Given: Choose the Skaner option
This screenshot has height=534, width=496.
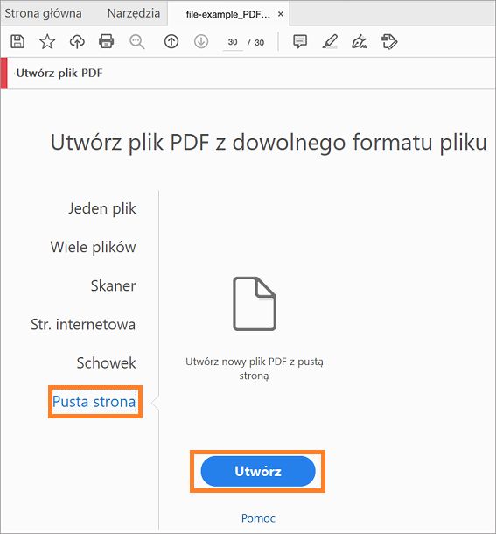Looking at the screenshot, I should (x=114, y=285).
